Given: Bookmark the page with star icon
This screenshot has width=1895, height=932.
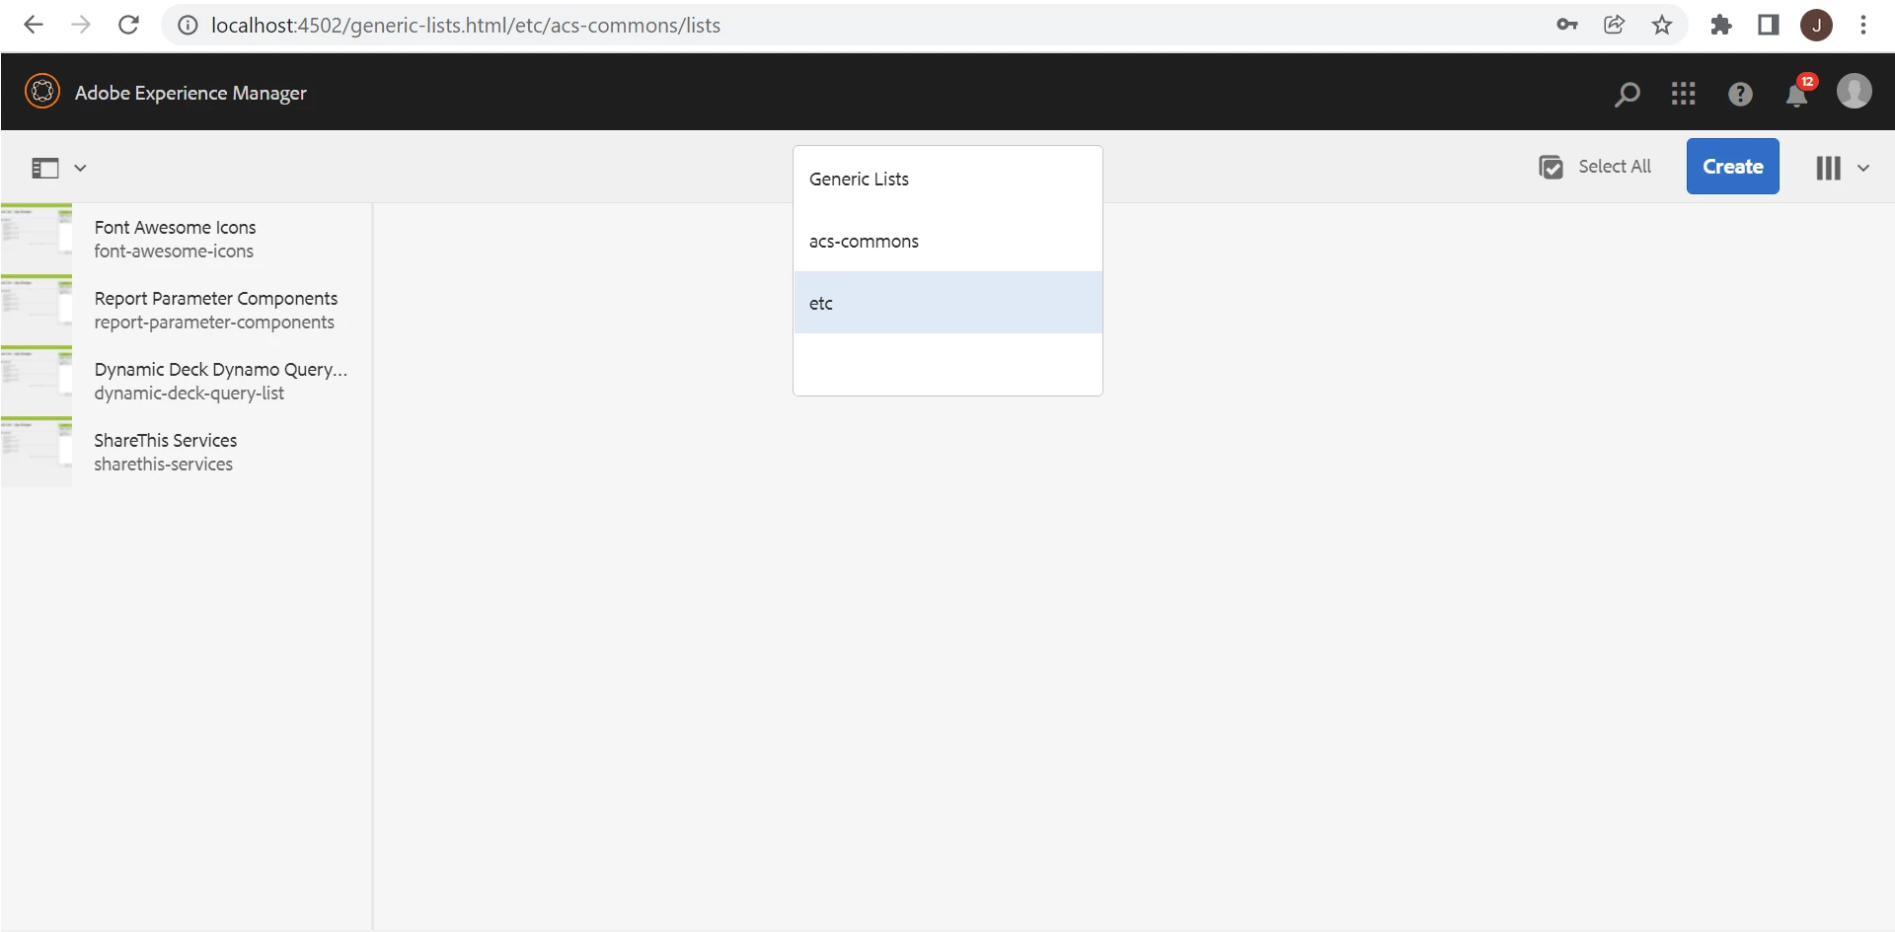Looking at the screenshot, I should click(1662, 25).
